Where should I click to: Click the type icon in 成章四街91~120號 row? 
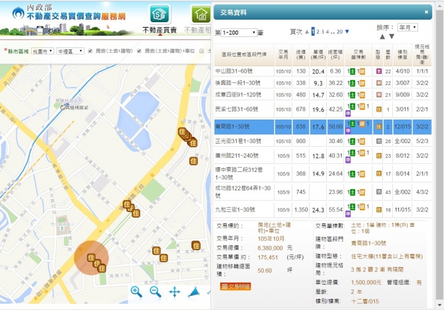[x=379, y=95]
